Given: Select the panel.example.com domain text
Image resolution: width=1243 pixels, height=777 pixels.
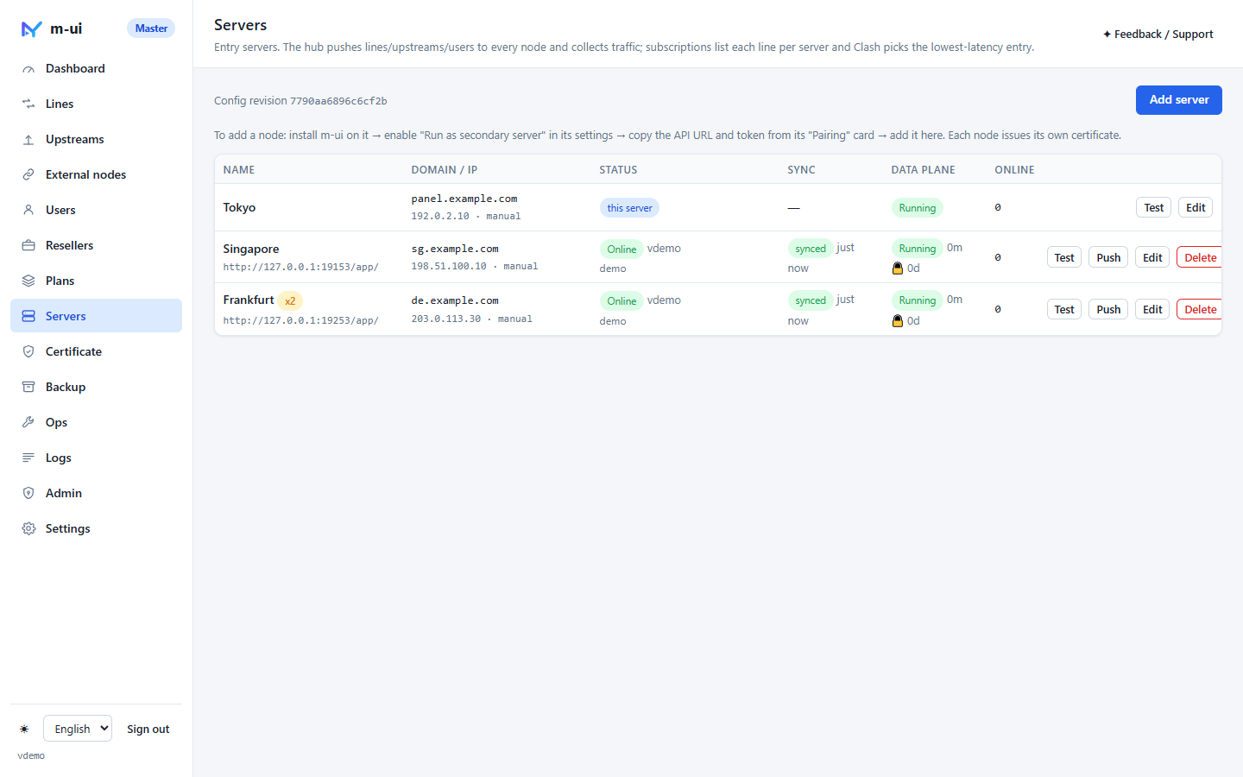Looking at the screenshot, I should coord(464,199).
